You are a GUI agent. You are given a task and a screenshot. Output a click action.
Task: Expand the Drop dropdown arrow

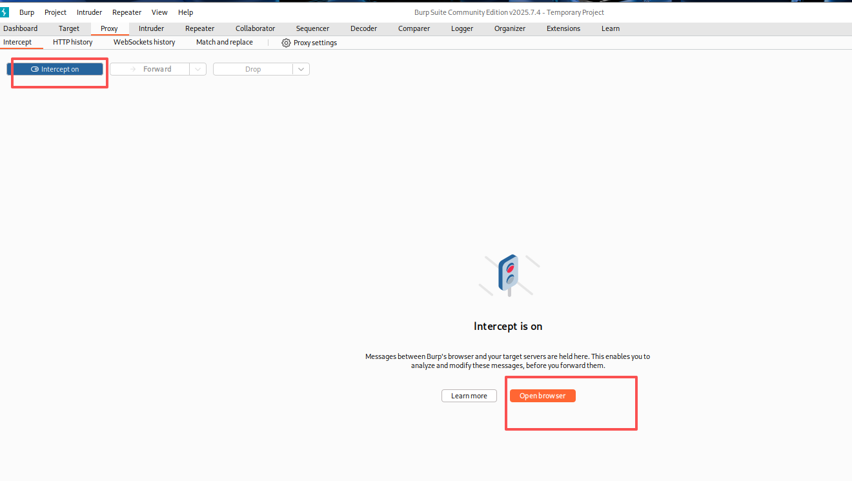coord(301,69)
